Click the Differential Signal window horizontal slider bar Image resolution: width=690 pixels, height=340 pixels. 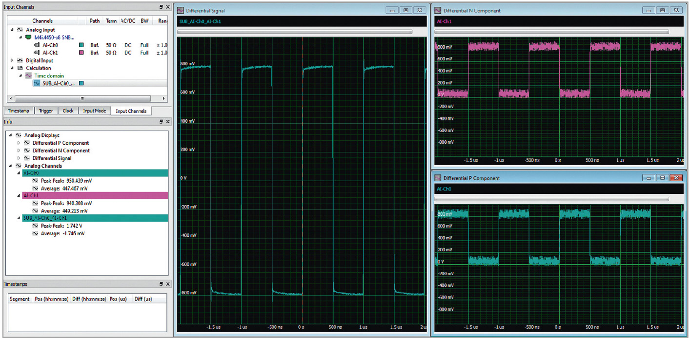pos(295,32)
